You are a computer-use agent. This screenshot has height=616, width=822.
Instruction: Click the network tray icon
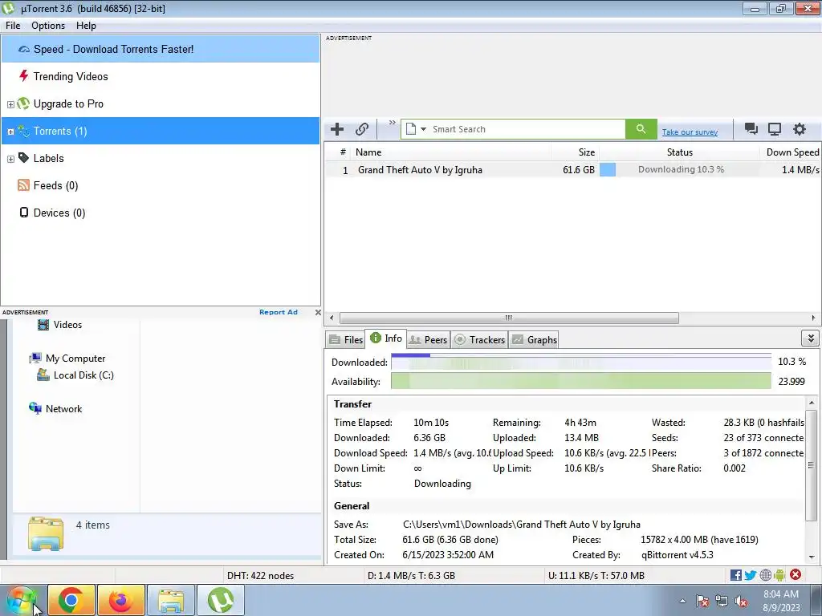[722, 602]
